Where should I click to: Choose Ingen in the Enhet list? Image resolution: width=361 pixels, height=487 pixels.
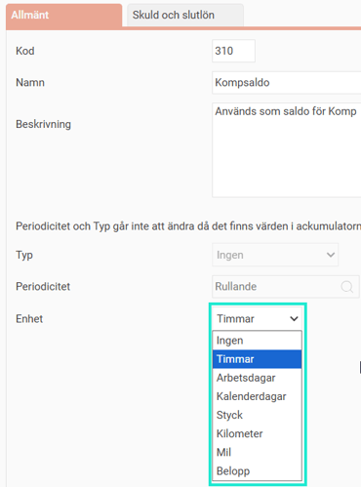258,341
